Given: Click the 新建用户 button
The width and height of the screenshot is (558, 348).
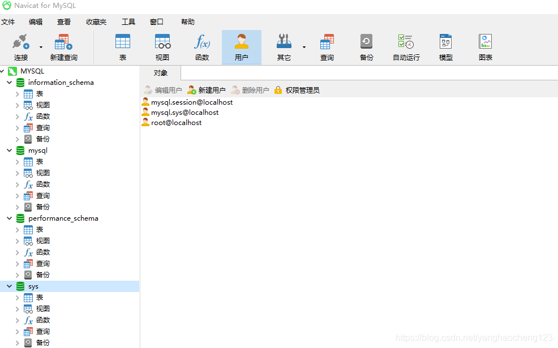Looking at the screenshot, I should pyautogui.click(x=207, y=91).
